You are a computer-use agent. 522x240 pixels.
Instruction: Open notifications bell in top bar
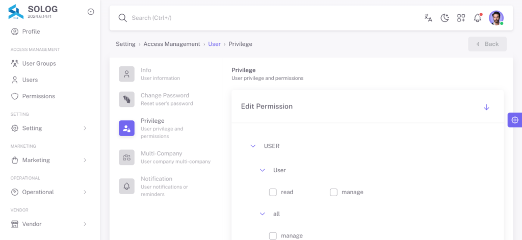pyautogui.click(x=478, y=18)
